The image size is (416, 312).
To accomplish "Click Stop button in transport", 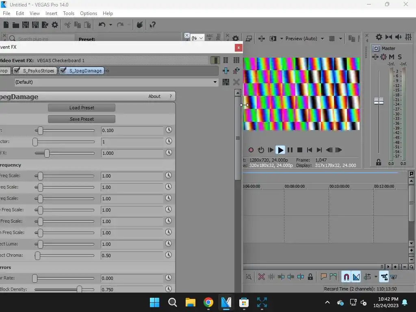I will (x=300, y=150).
